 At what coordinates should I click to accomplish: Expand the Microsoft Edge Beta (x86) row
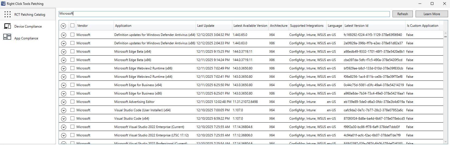[63, 60]
